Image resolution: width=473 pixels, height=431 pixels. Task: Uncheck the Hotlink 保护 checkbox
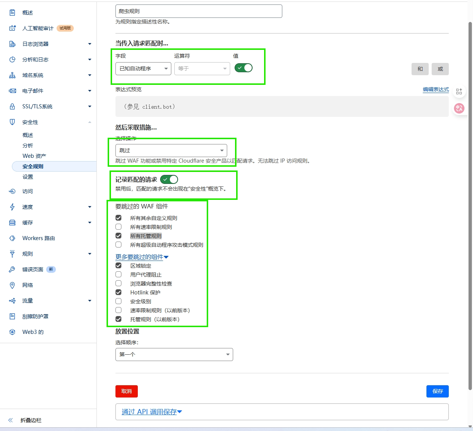pos(118,292)
